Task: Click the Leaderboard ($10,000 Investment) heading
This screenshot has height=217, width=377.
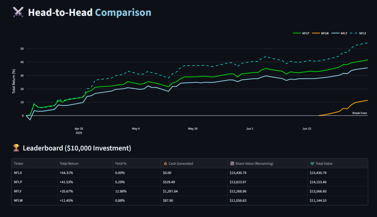Action: pyautogui.click(x=77, y=148)
